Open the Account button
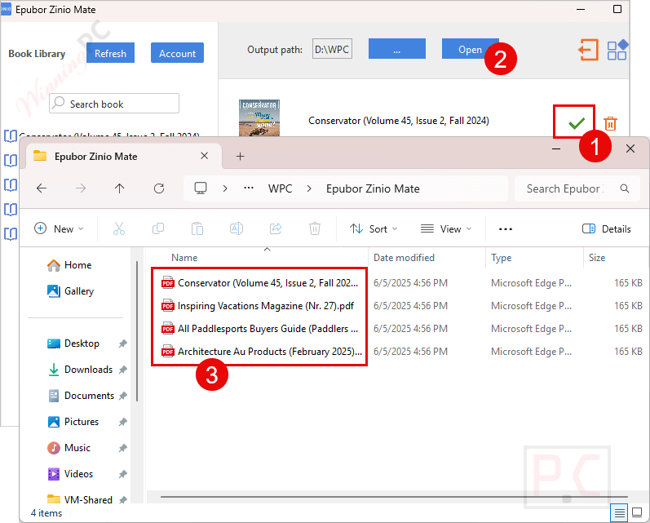Screen dimensions: 650x523 [x=177, y=53]
